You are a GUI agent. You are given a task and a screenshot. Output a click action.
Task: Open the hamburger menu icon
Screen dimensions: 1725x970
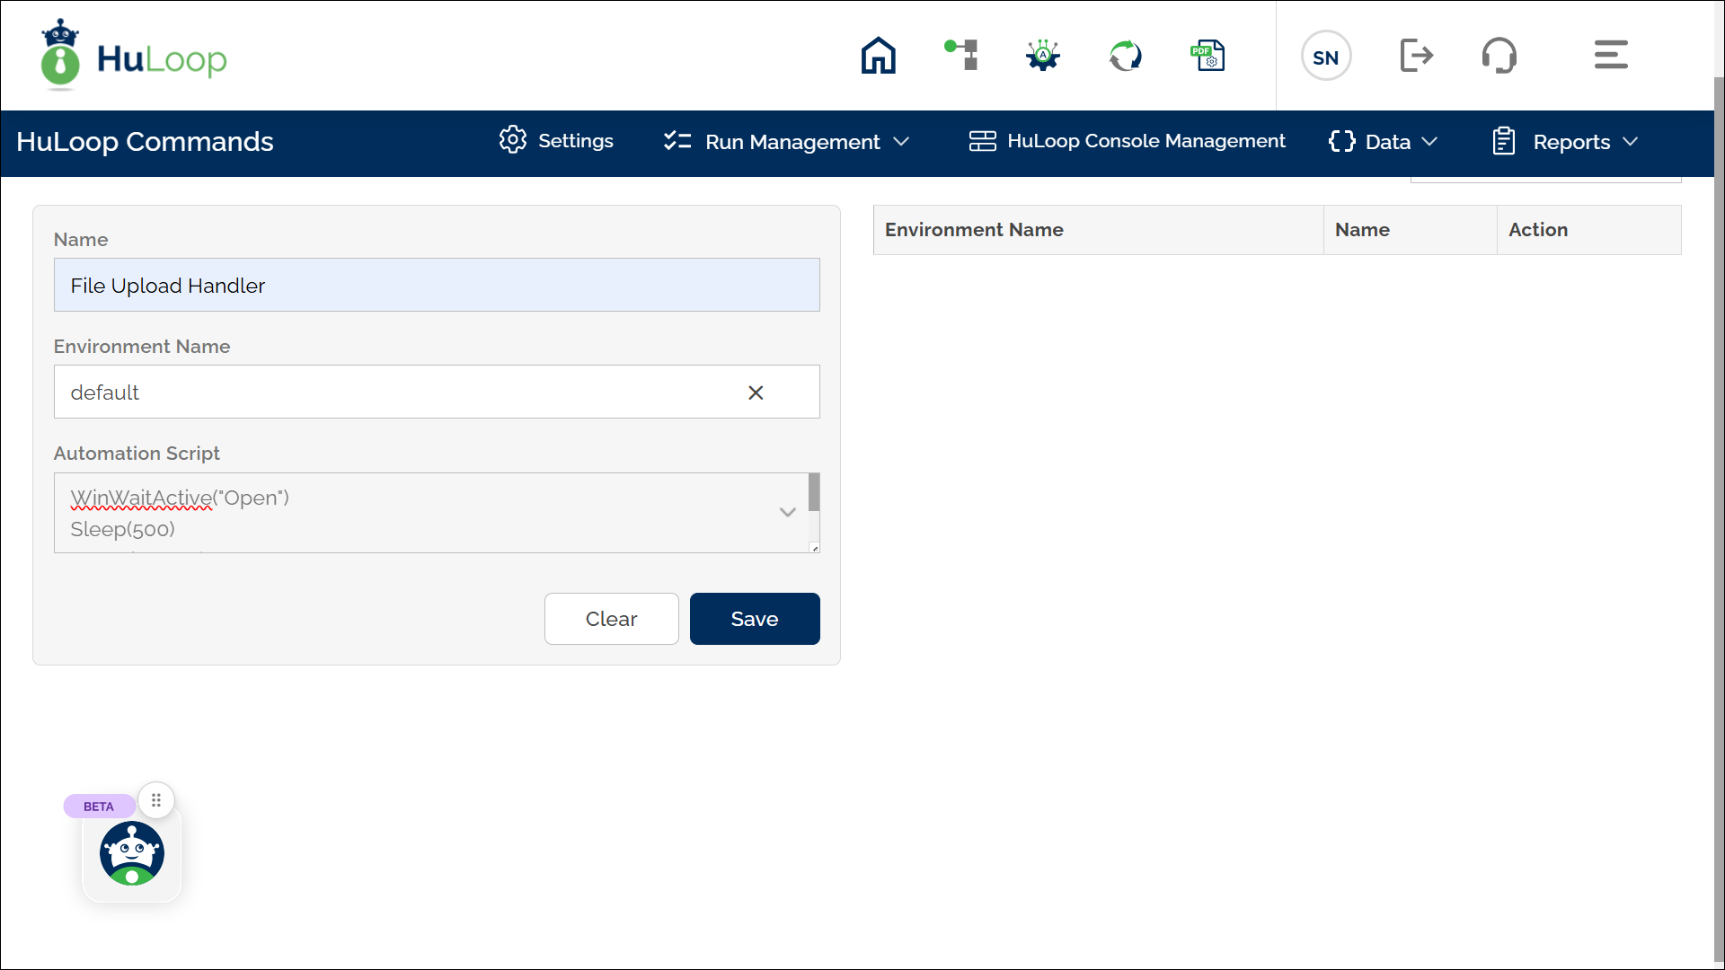pos(1610,56)
